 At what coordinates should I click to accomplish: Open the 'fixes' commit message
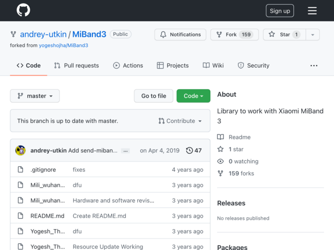tap(79, 170)
